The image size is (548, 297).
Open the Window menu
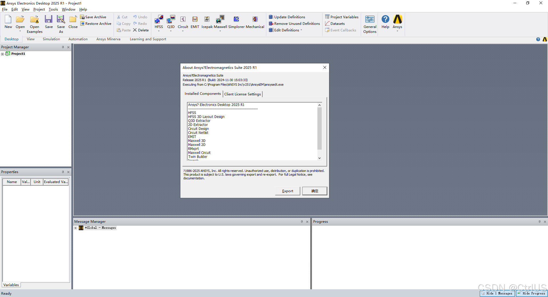pos(68,9)
